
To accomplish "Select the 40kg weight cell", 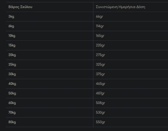I will [x=12, y=84].
